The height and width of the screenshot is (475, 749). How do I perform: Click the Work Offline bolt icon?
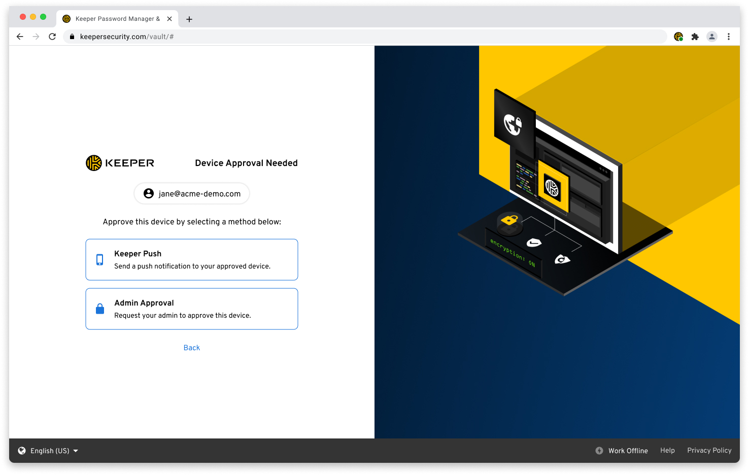[x=599, y=451]
